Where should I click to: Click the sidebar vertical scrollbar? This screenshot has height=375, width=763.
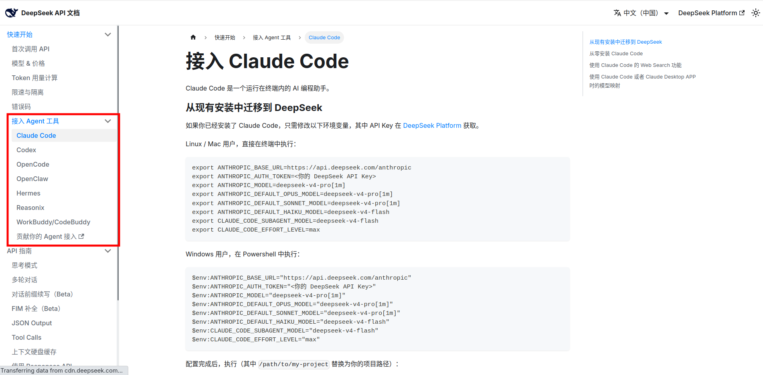click(x=118, y=163)
